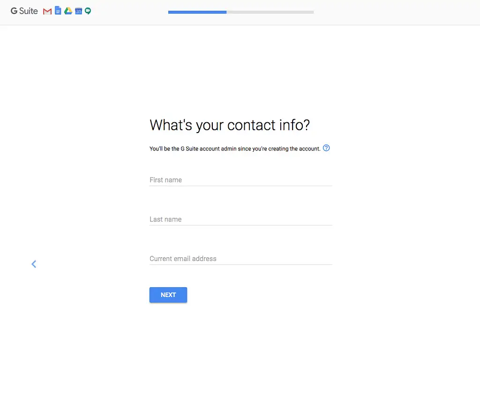Click into the Current email address field
This screenshot has width=480, height=395.
pyautogui.click(x=240, y=259)
